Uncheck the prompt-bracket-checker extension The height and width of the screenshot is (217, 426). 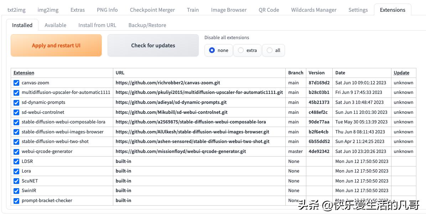coord(16,201)
